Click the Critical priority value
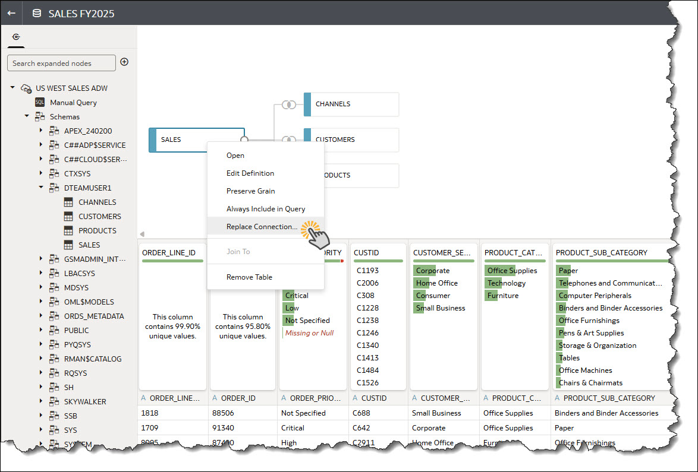 point(297,296)
